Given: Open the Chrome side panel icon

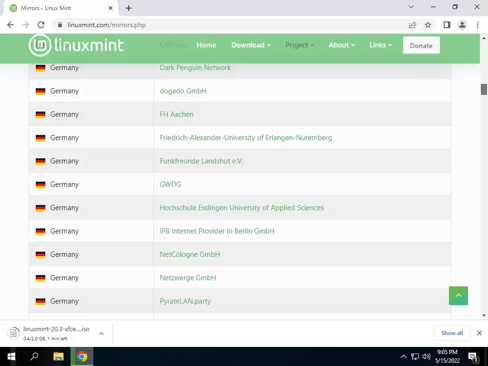Looking at the screenshot, I should pos(447,25).
